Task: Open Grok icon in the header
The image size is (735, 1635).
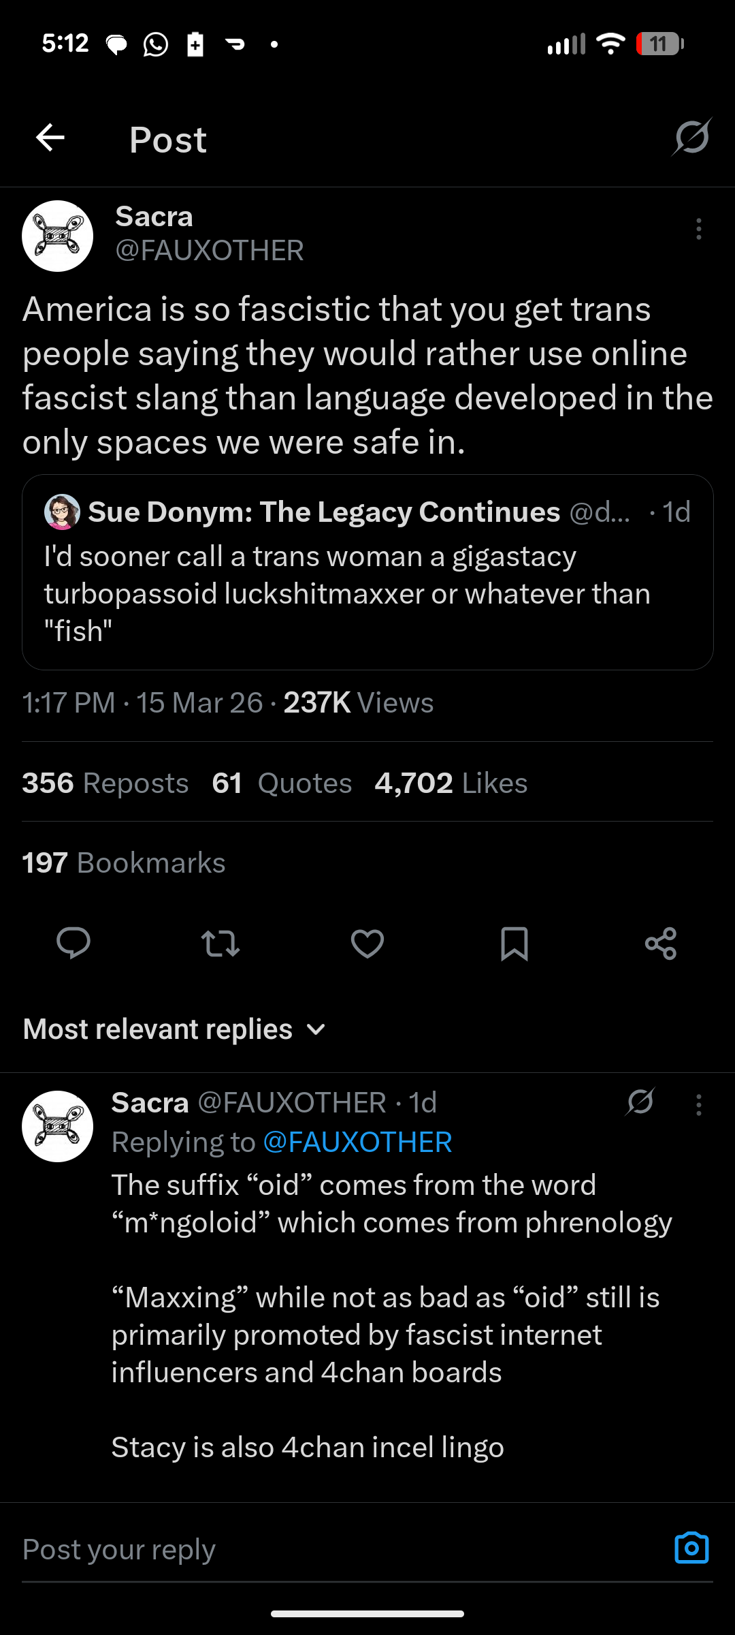Action: click(x=692, y=138)
